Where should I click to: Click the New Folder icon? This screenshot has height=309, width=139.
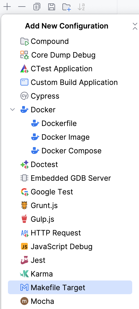pos(66,7)
